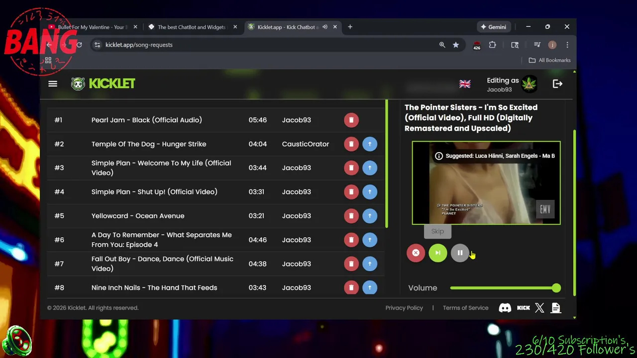Viewport: 637px width, 358px height.
Task: Open Privacy Policy link
Action: [404, 308]
